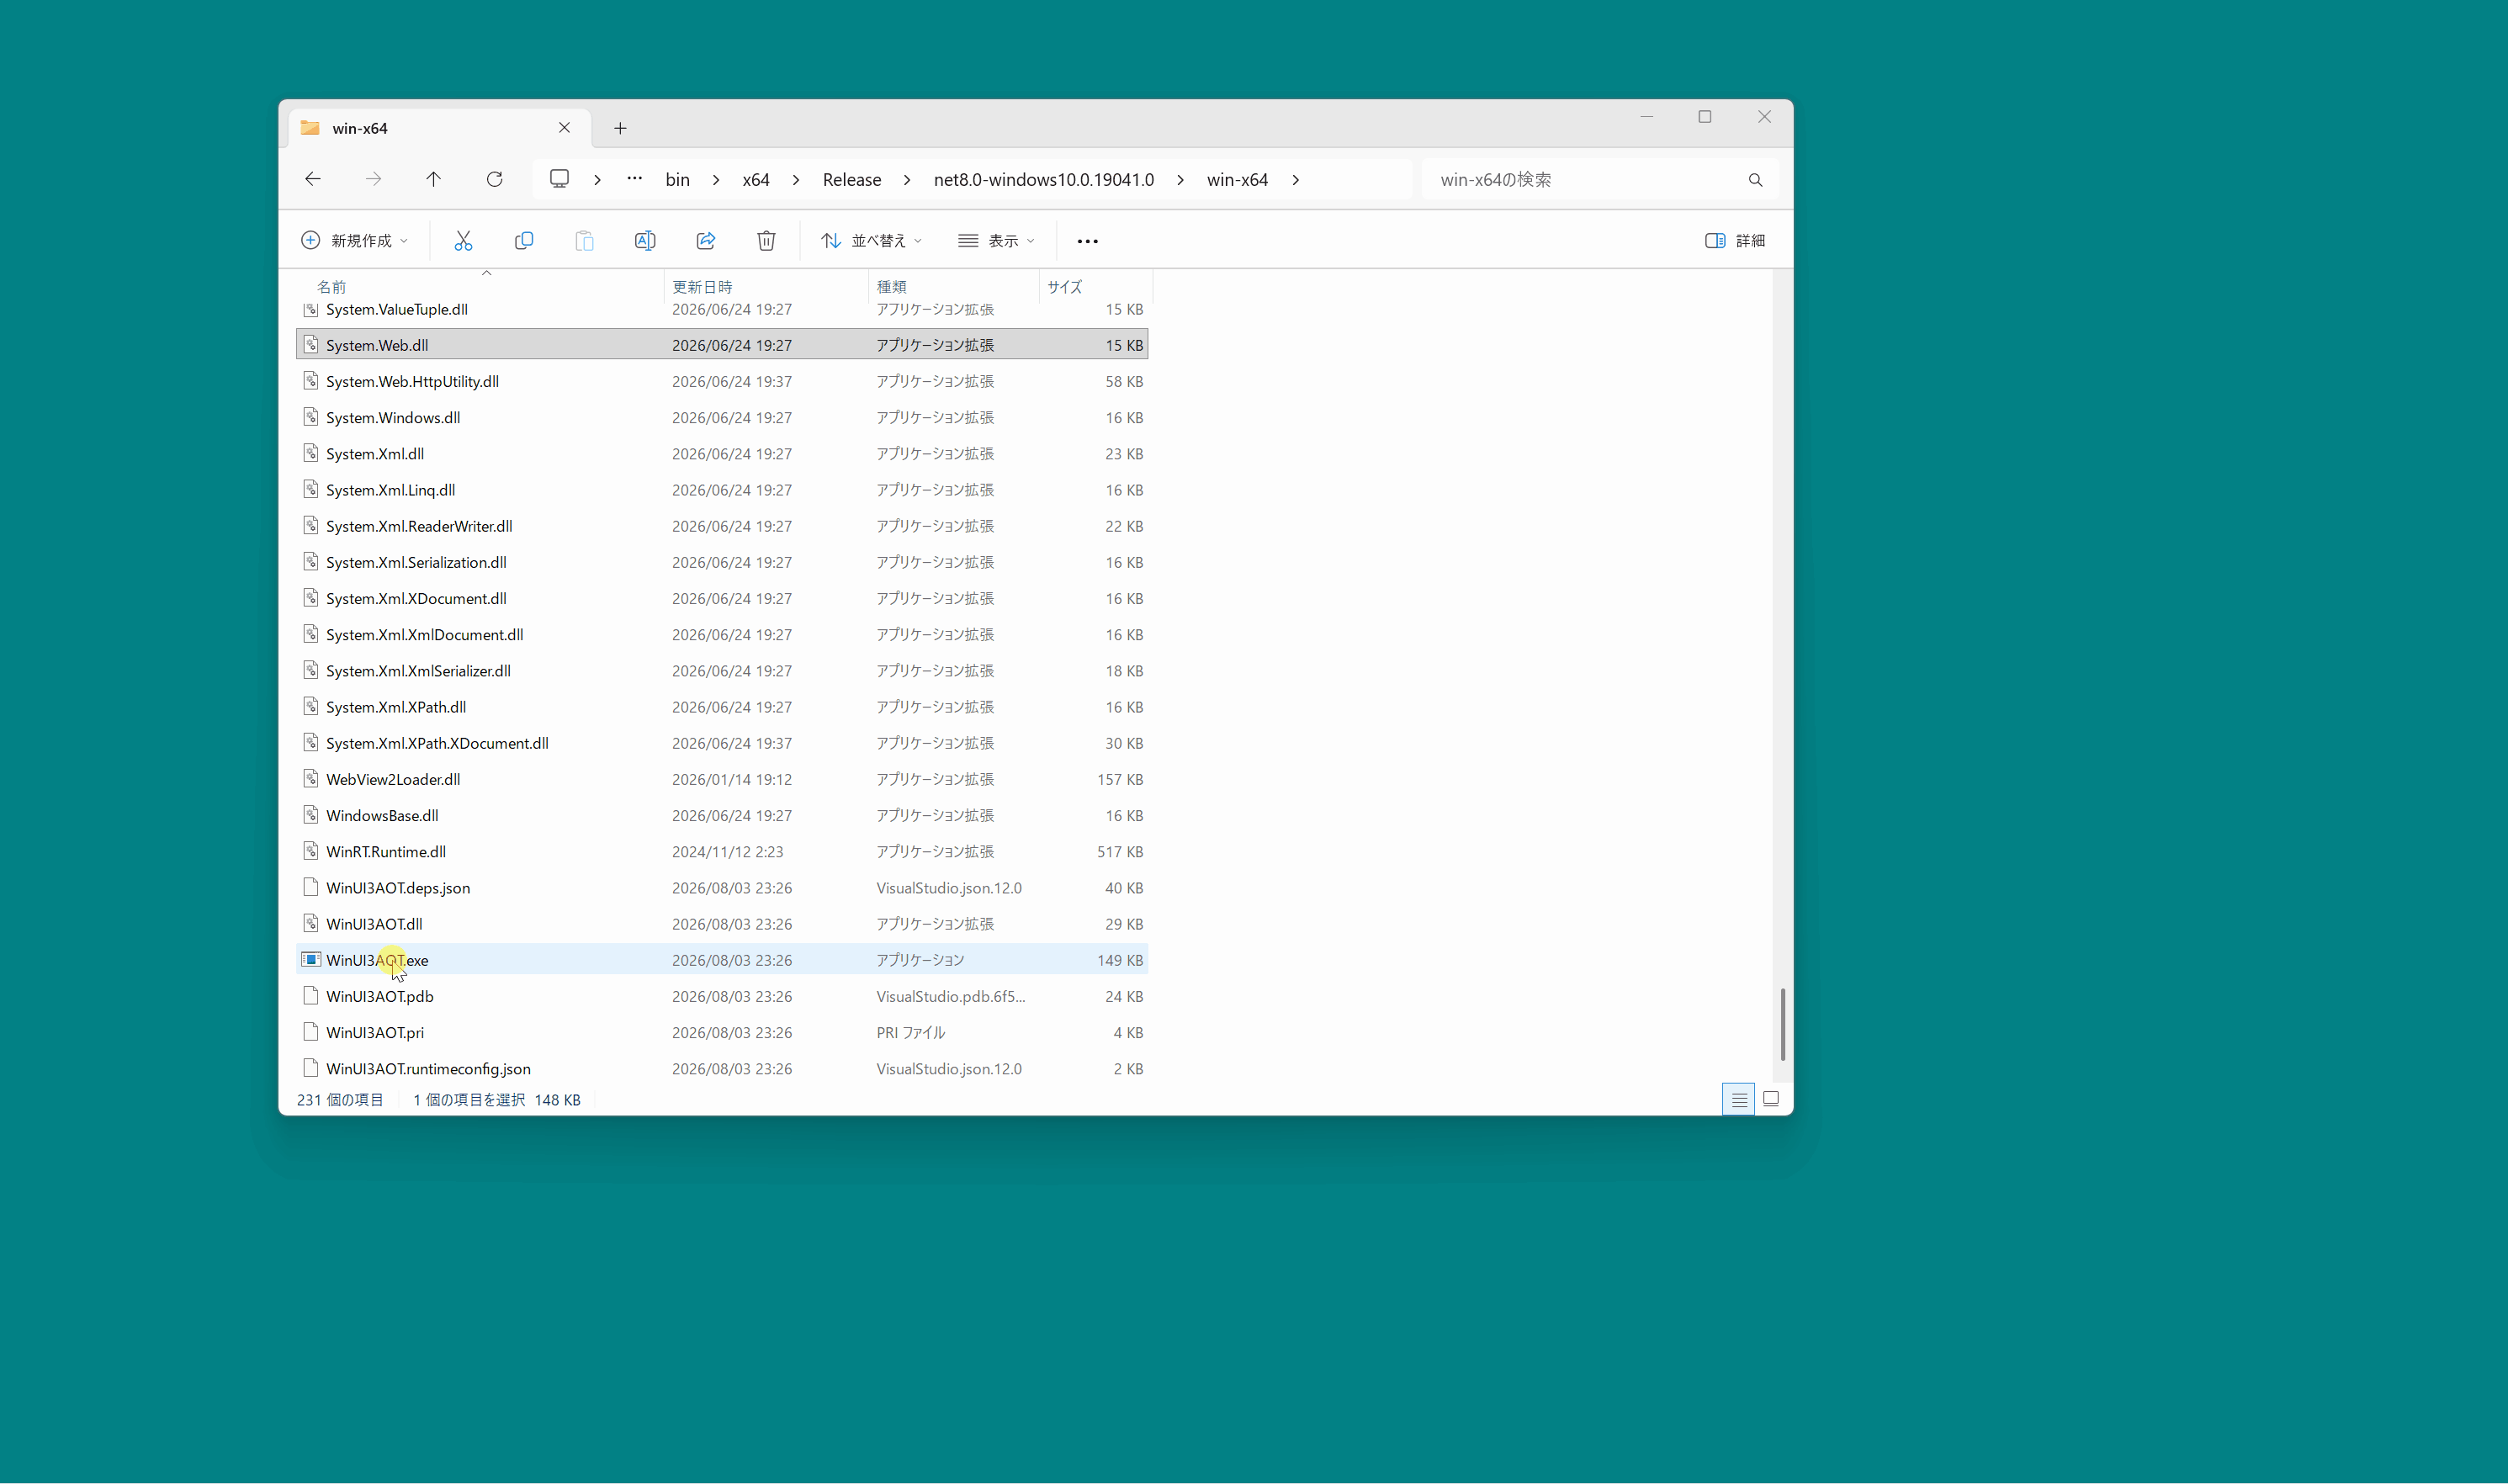The height and width of the screenshot is (1484, 2508).
Task: Select System.Xml.XDocument.dll file
Action: [722, 598]
